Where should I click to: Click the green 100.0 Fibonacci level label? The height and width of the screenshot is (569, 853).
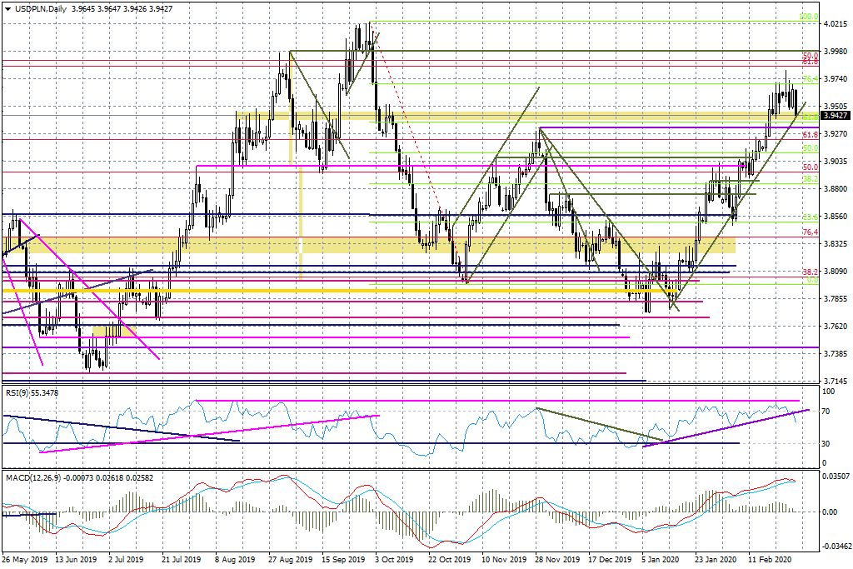tap(808, 17)
